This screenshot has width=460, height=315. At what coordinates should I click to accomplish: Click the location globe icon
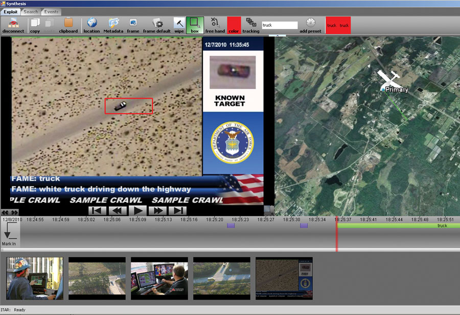tap(91, 24)
